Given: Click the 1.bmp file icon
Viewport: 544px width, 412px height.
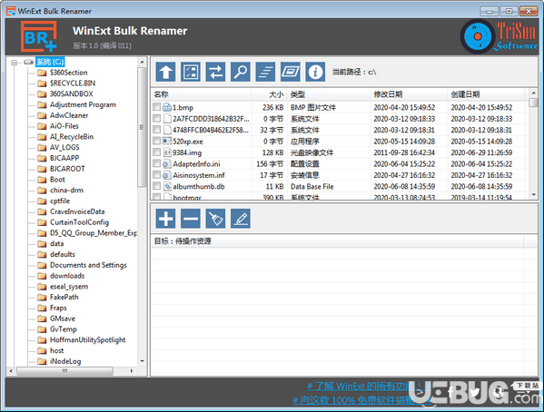Looking at the screenshot, I should (x=167, y=107).
